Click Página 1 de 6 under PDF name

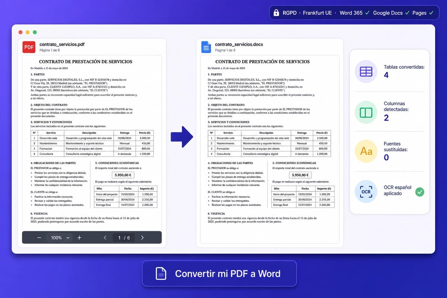[x=50, y=50]
